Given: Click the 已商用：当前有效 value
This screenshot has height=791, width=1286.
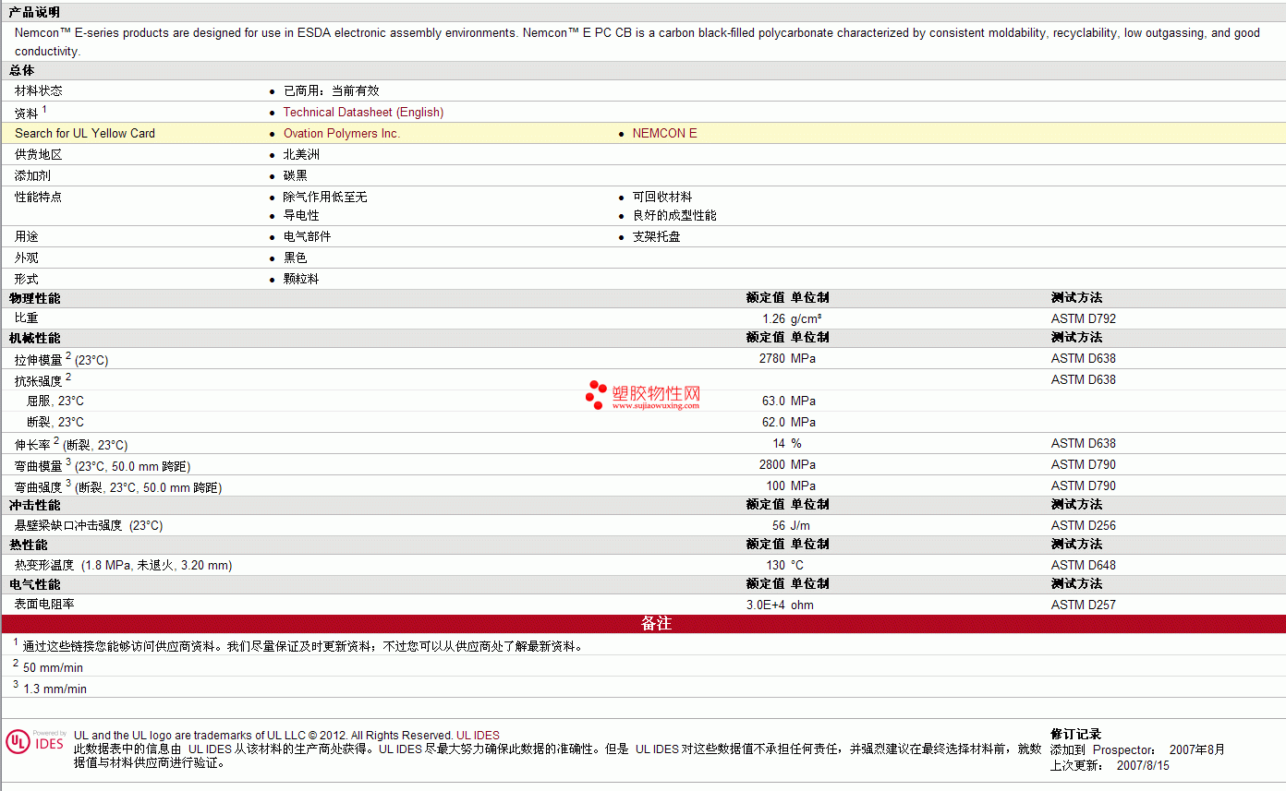Looking at the screenshot, I should pos(331,90).
